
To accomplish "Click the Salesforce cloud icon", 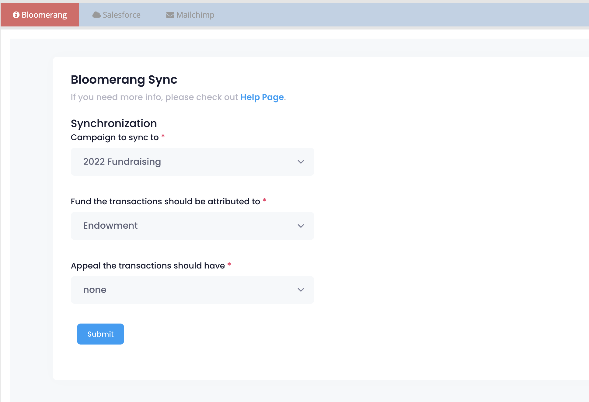I will pos(96,15).
